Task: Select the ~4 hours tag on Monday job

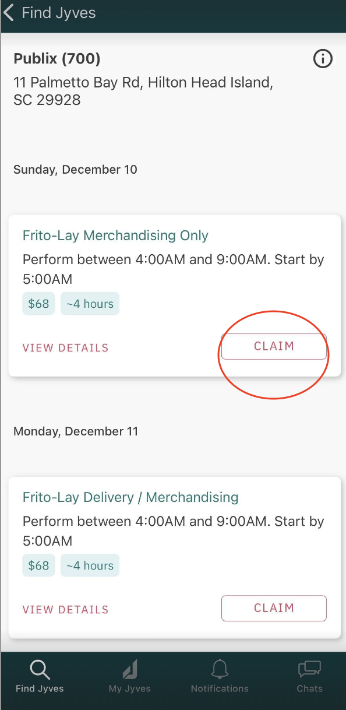Action: pyautogui.click(x=90, y=565)
